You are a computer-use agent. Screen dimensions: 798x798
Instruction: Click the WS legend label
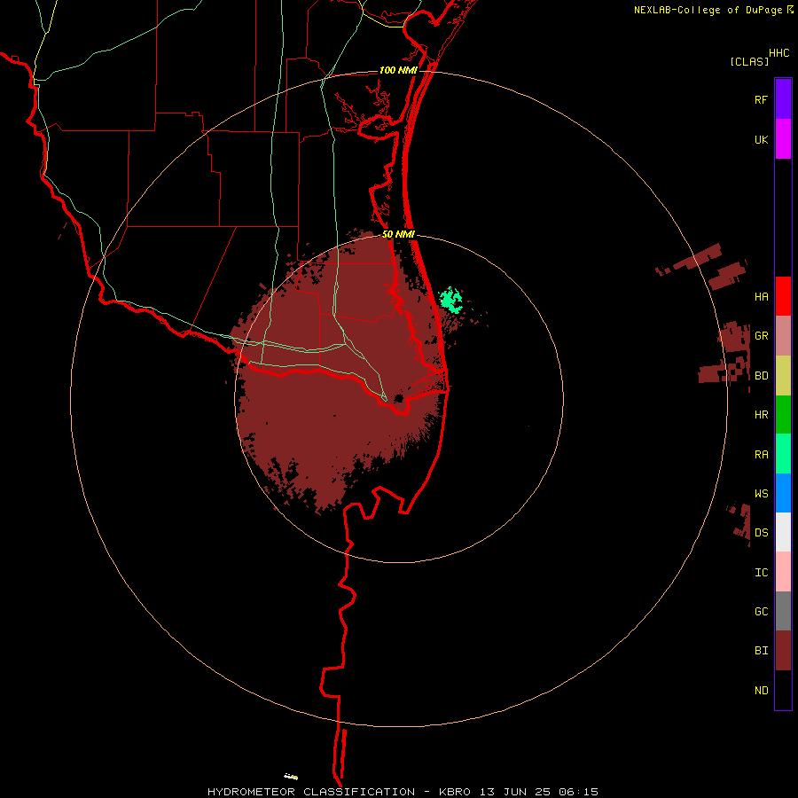[x=761, y=493]
